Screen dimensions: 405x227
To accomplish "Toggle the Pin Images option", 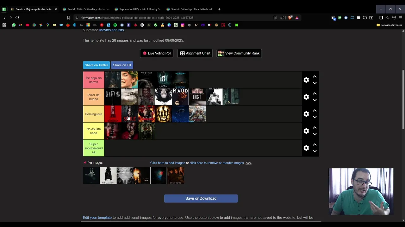I will point(93,163).
